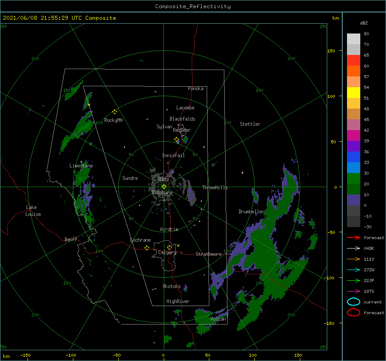Click the Lacombe town label
Image resolution: width=386 pixels, height=361 pixels.
pyautogui.click(x=185, y=108)
